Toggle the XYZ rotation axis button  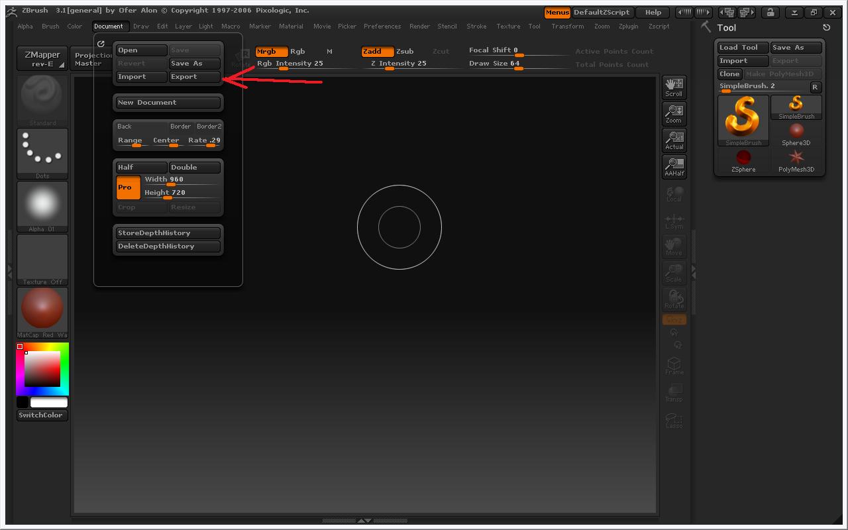tap(674, 320)
